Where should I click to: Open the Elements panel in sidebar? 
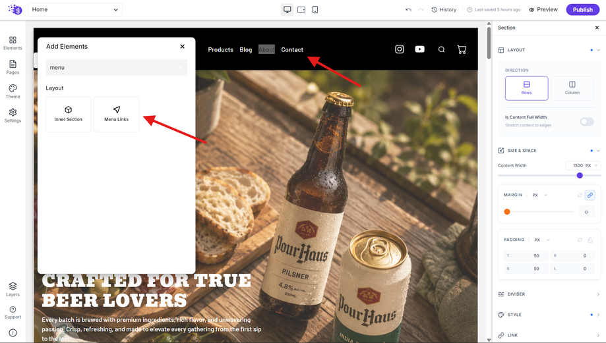coord(13,43)
